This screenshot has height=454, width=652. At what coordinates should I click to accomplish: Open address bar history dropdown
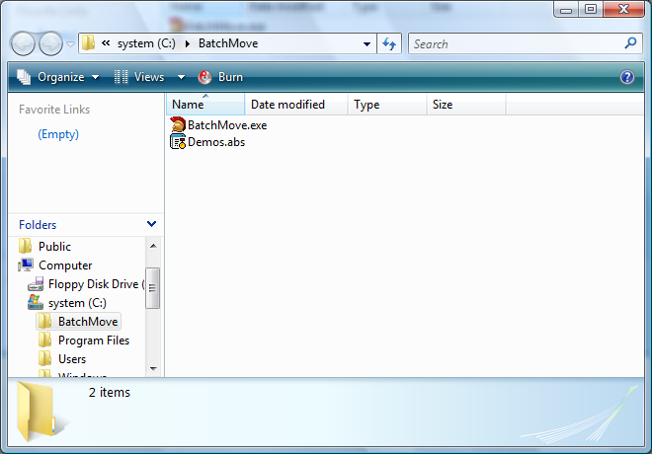click(367, 43)
